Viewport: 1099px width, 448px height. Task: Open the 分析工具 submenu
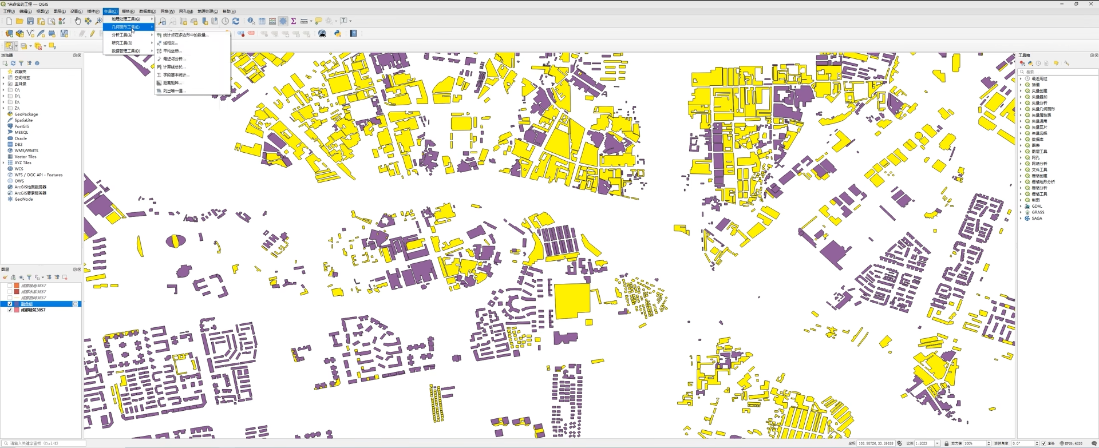(122, 35)
